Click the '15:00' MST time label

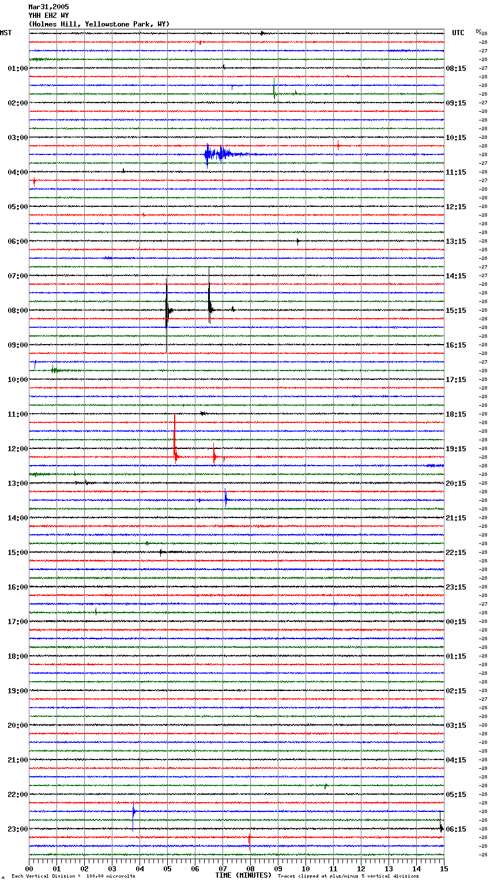[x=18, y=553]
